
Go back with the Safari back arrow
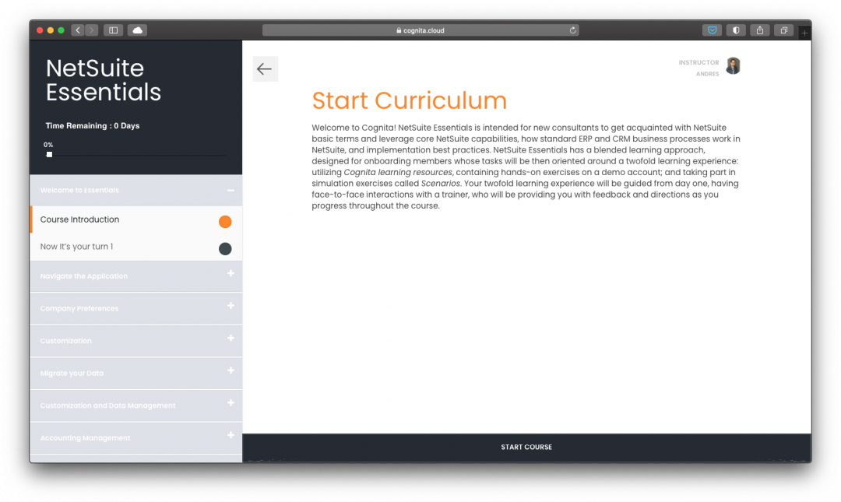tap(78, 30)
